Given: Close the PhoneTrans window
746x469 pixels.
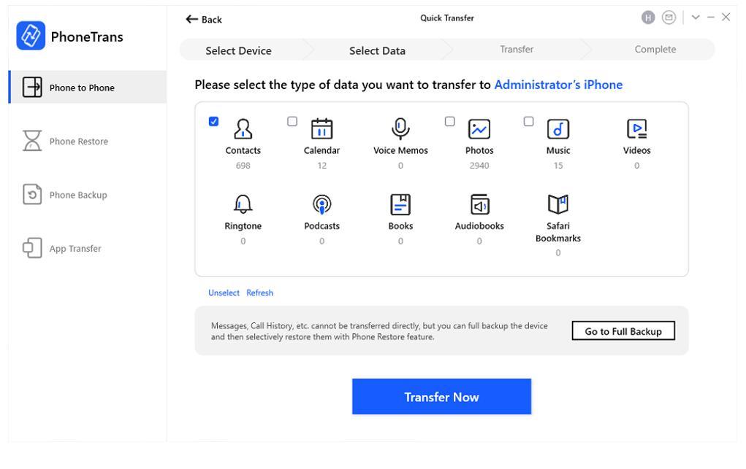Looking at the screenshot, I should [726, 17].
